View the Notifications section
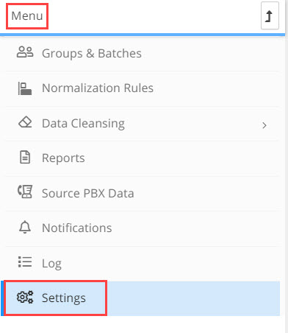The height and width of the screenshot is (333, 288). (143, 228)
